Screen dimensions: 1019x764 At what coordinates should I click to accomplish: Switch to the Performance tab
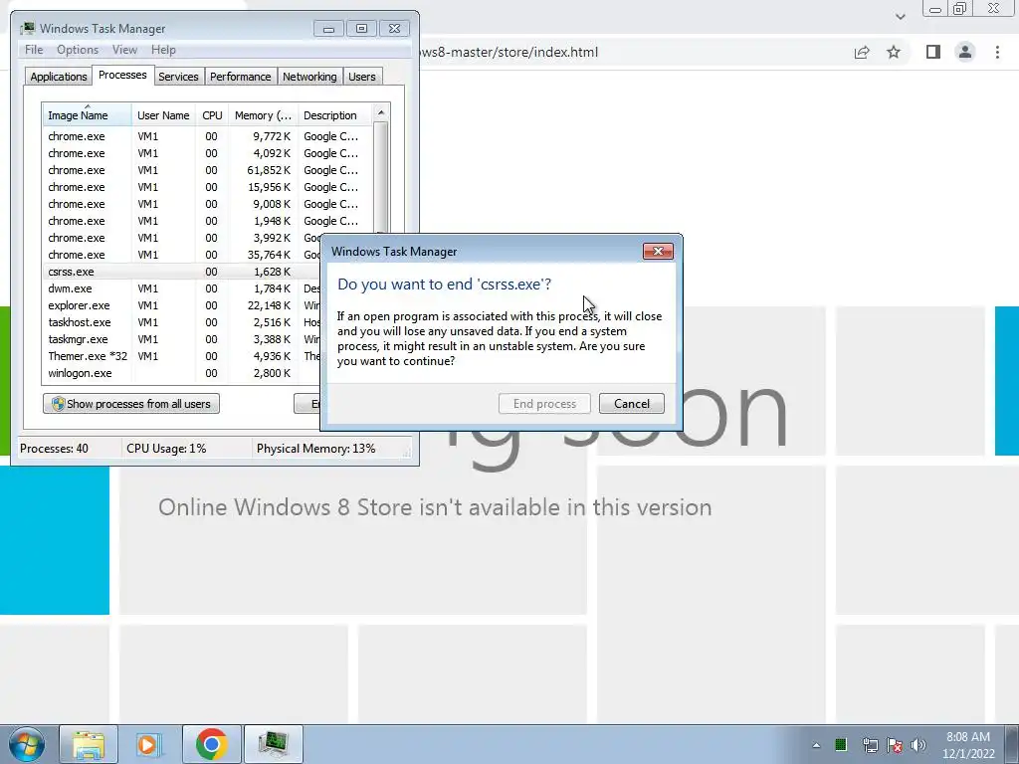click(x=241, y=77)
